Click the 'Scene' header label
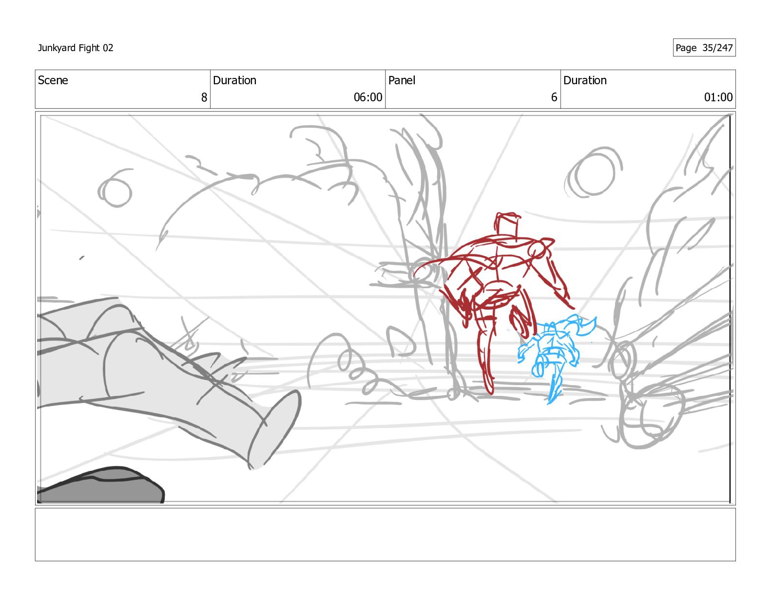772x596 pixels. (x=53, y=80)
